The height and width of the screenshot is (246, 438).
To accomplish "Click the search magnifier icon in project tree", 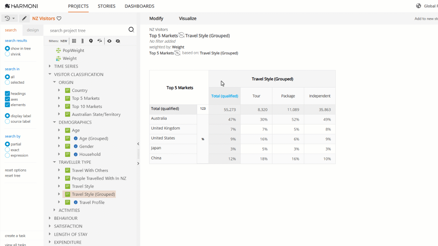I will [x=131, y=30].
